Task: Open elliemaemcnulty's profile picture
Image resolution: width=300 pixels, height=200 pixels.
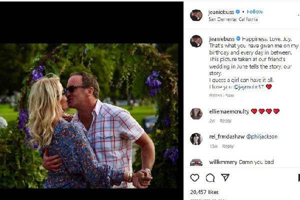Action: (x=196, y=113)
